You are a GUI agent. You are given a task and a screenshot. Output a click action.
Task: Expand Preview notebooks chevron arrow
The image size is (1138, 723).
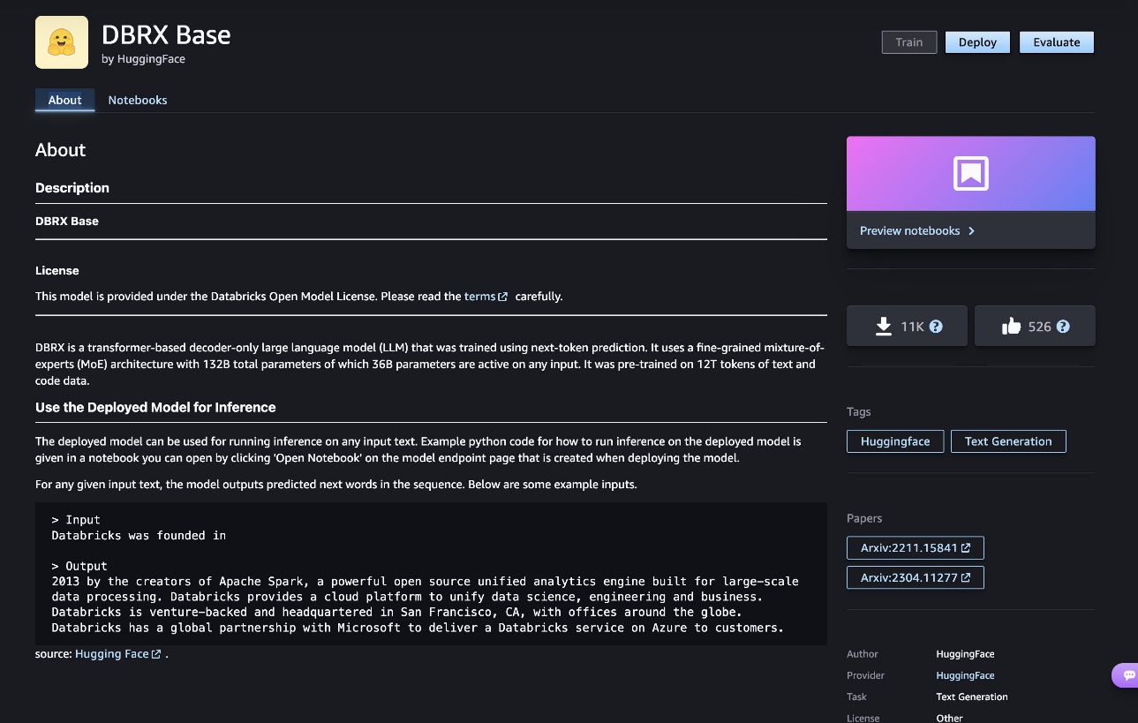click(971, 231)
